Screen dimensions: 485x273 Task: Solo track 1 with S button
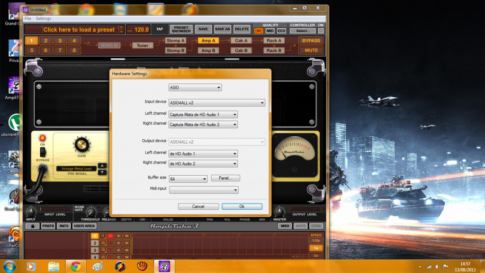point(118,236)
